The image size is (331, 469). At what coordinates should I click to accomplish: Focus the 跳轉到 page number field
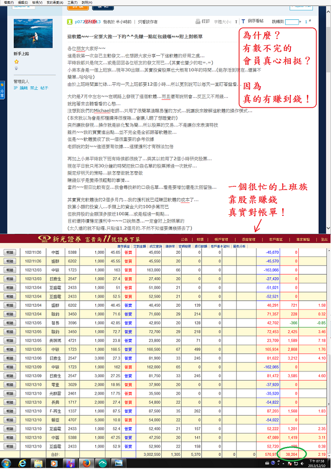(x=292, y=22)
